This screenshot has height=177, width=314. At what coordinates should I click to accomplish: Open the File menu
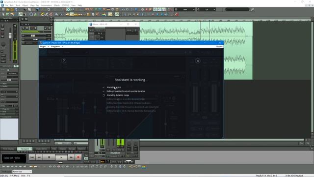coord(6,5)
